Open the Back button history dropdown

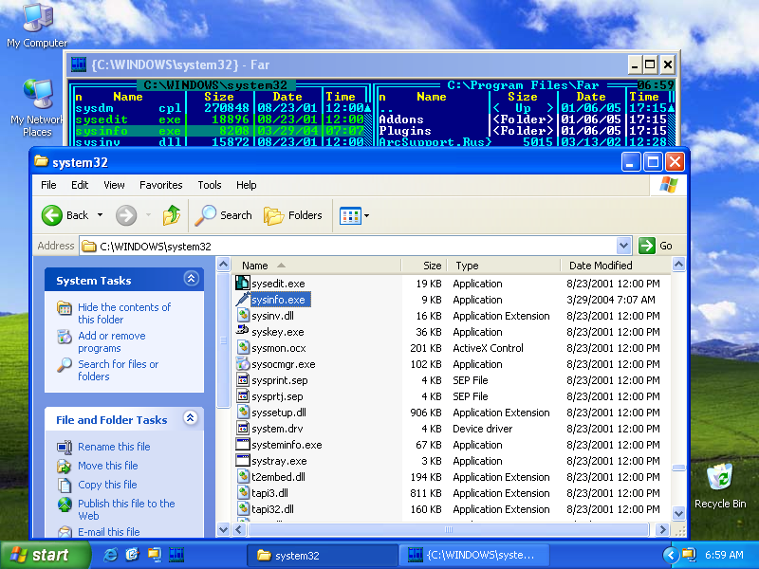coord(100,215)
